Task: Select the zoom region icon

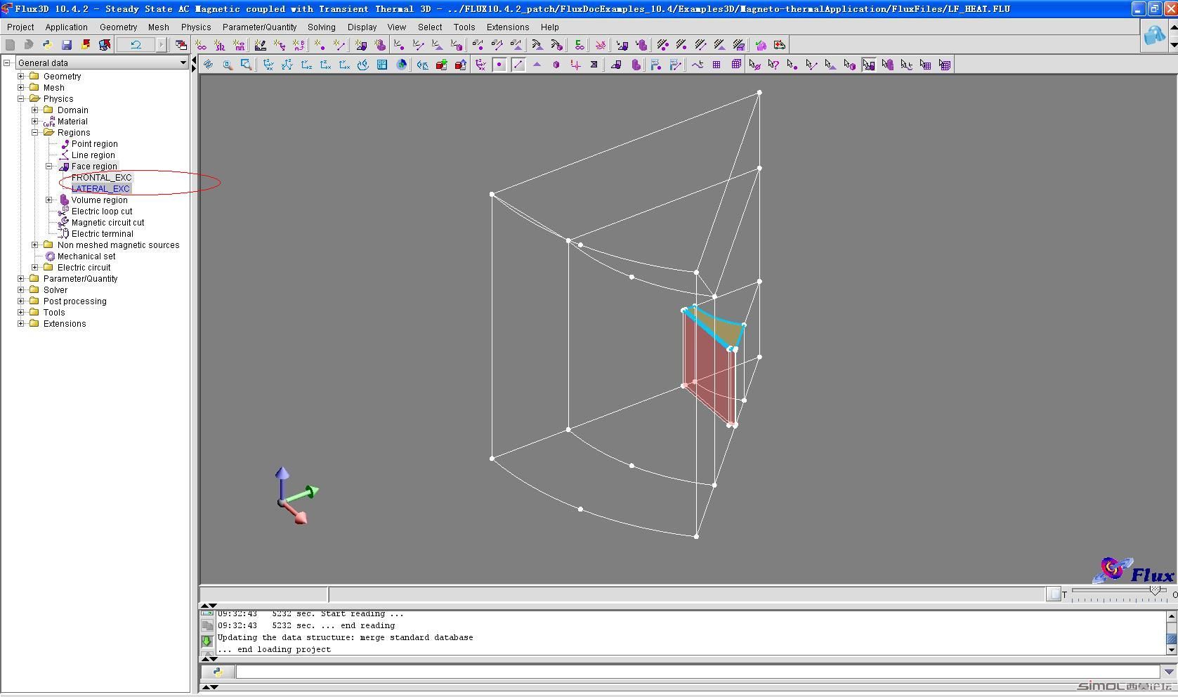Action: click(246, 65)
